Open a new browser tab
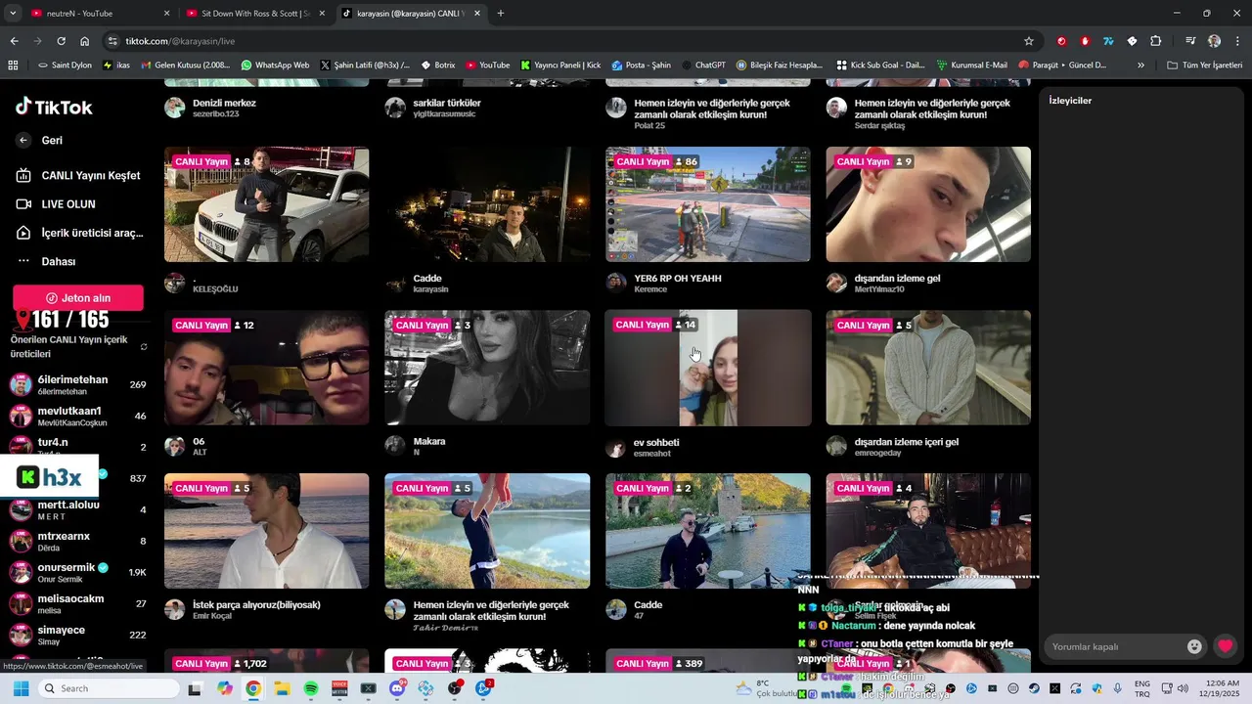The width and height of the screenshot is (1252, 704). coord(501,14)
